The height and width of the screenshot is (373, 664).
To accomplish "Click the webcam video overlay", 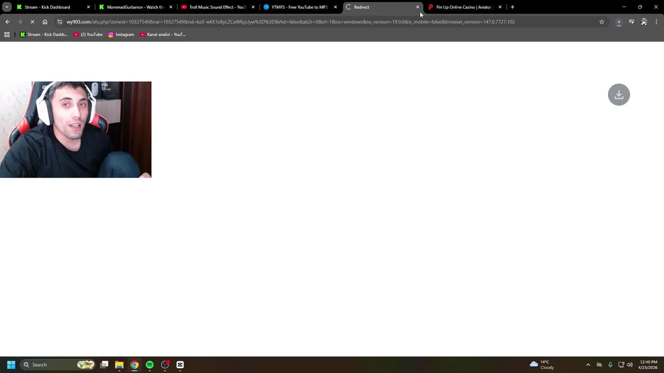I will coord(76,130).
